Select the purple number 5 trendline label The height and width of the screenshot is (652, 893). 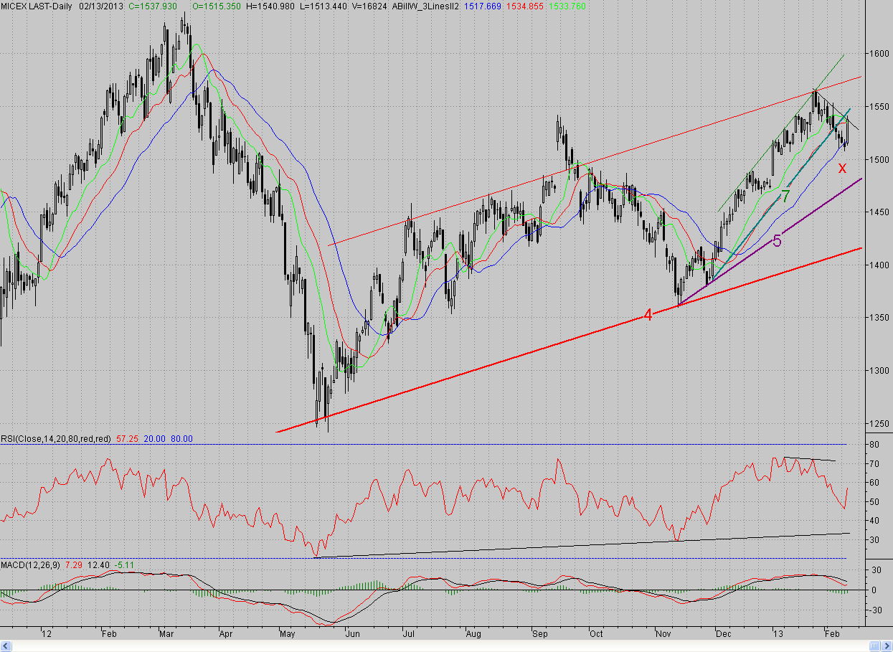(777, 241)
